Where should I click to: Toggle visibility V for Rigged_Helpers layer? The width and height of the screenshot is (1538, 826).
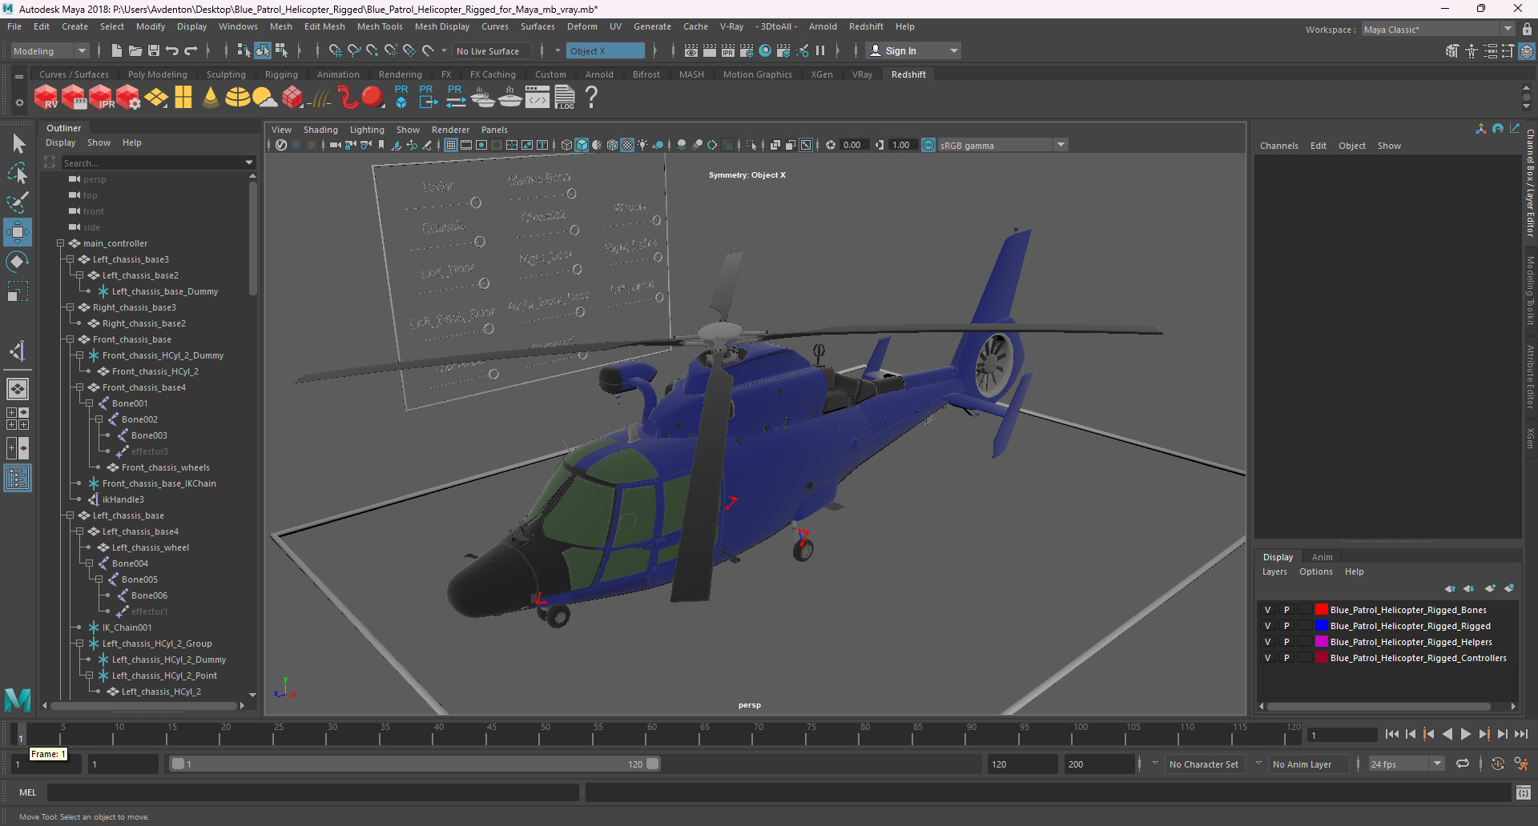(1267, 642)
